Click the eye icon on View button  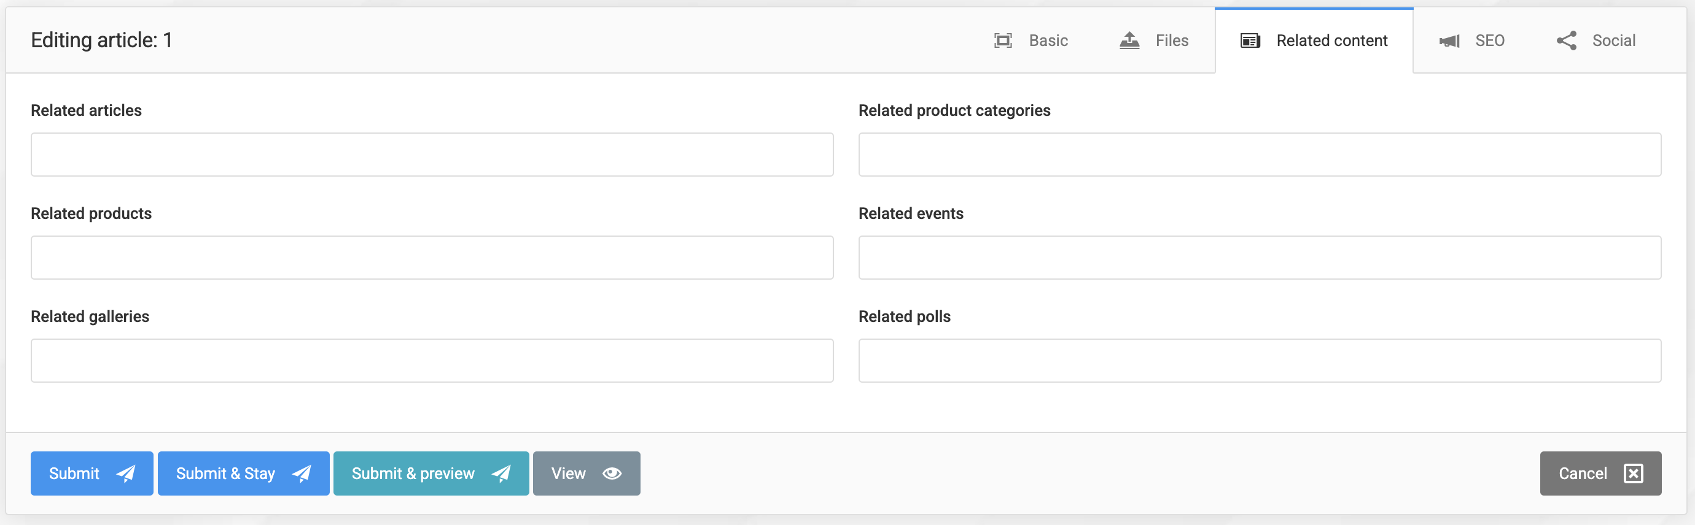[x=612, y=473]
